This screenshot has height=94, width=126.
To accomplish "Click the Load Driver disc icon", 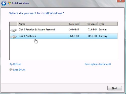I will 11,70.
